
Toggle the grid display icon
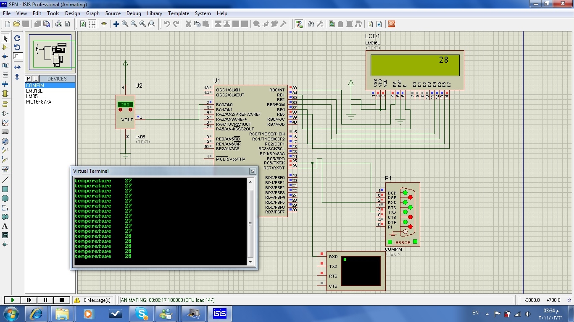pos(92,24)
